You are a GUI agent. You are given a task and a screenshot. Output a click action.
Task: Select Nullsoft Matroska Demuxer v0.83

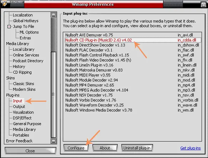pos(133,70)
